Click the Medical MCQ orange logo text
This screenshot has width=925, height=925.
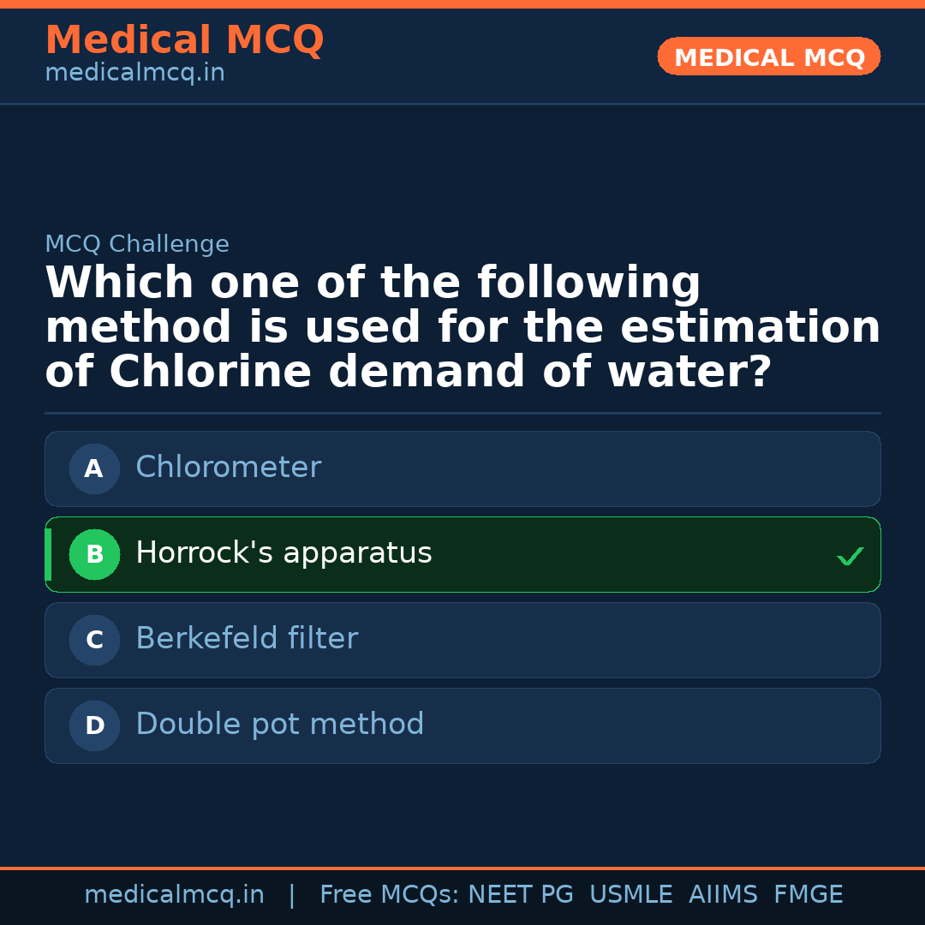pyautogui.click(x=184, y=40)
